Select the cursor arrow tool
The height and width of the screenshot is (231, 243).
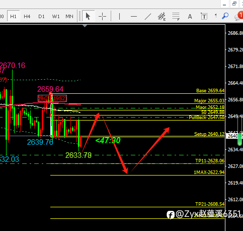[88, 16]
